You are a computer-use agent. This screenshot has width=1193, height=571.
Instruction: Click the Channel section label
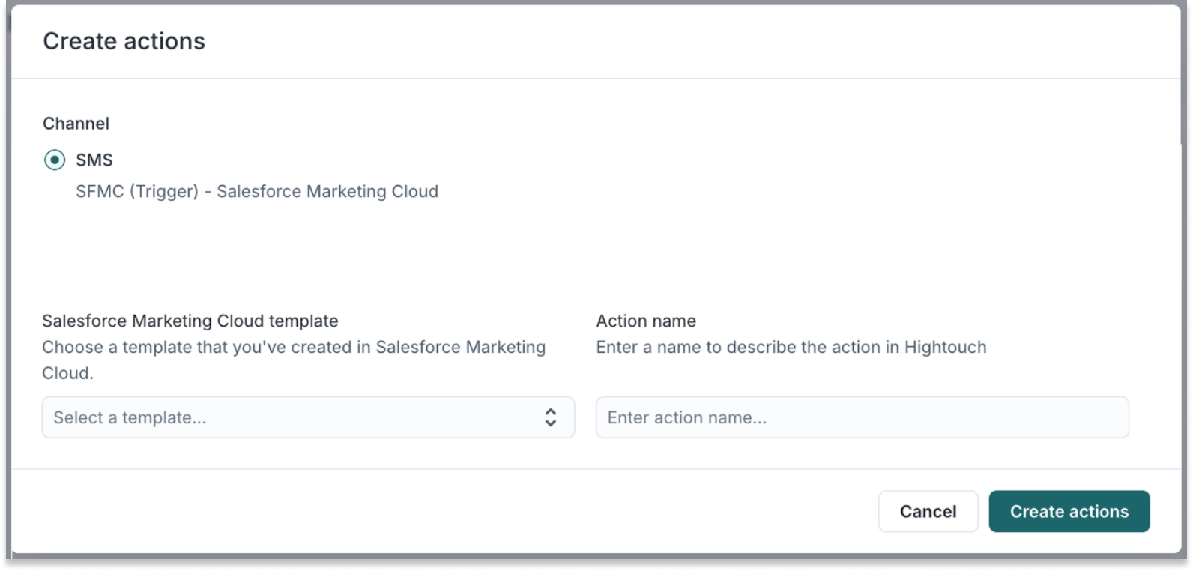point(76,124)
